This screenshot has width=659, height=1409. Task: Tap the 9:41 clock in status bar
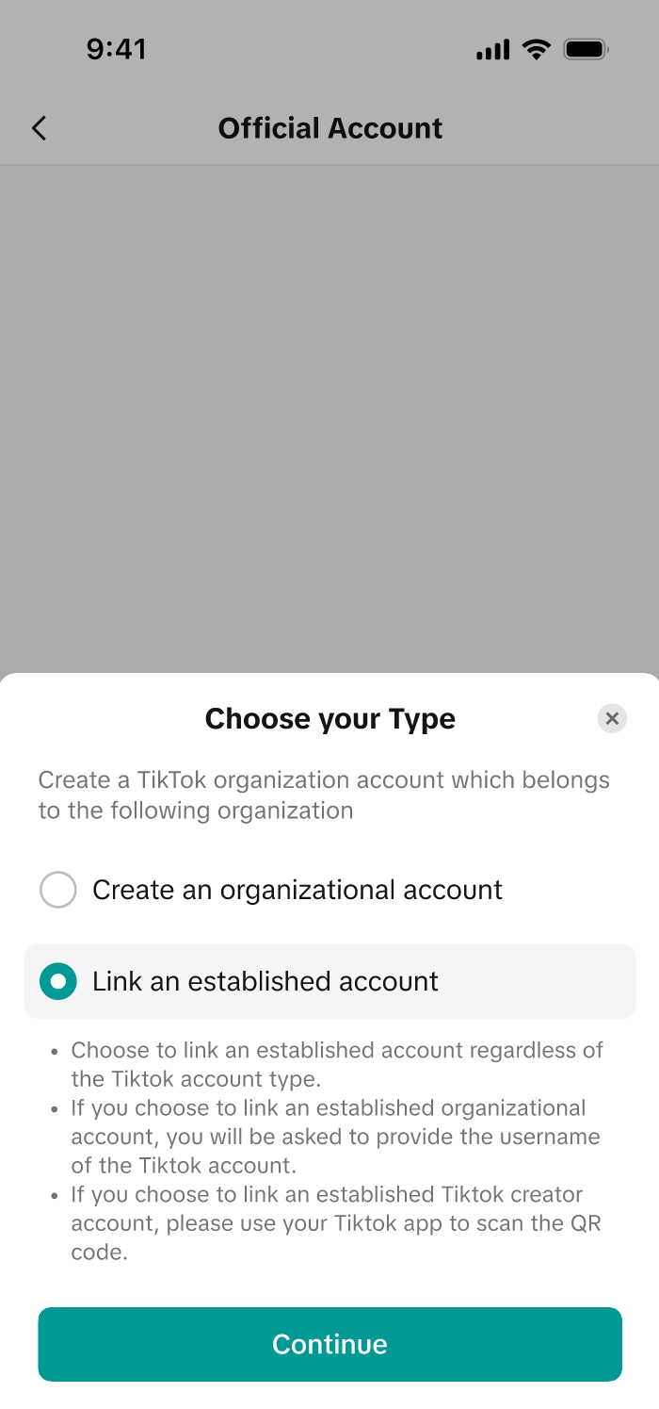tap(116, 49)
